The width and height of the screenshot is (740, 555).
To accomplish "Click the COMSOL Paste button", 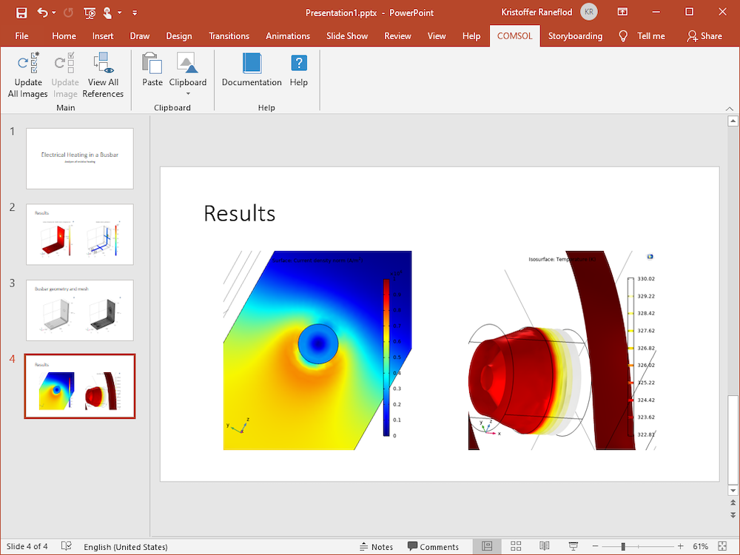I will pos(152,70).
